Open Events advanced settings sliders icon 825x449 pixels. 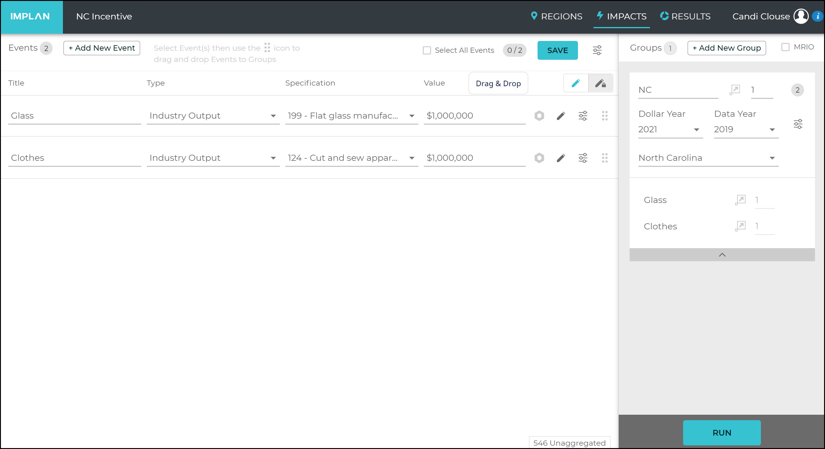[597, 50]
